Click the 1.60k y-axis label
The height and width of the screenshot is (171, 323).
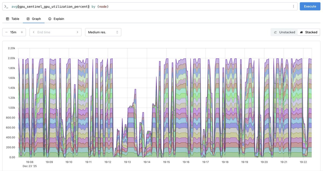[12, 78]
